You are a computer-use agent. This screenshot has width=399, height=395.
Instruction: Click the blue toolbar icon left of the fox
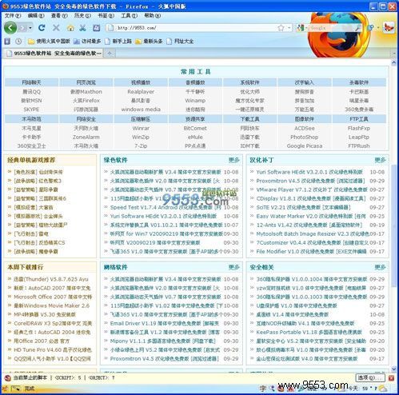(x=370, y=28)
